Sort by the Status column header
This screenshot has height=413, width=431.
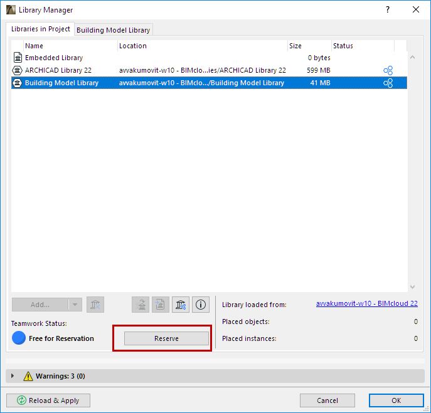click(x=363, y=46)
